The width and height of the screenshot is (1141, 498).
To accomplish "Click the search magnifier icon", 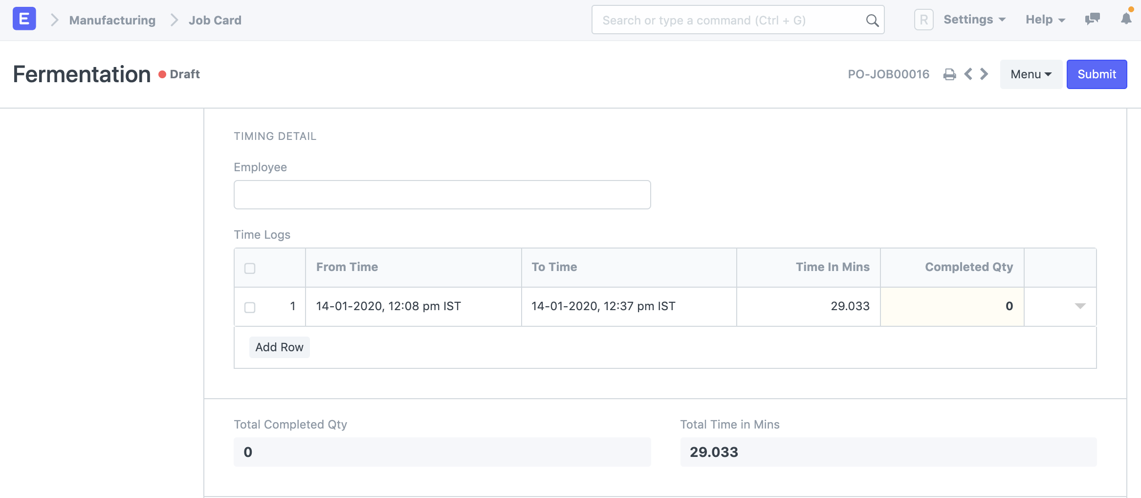I will pos(872,20).
